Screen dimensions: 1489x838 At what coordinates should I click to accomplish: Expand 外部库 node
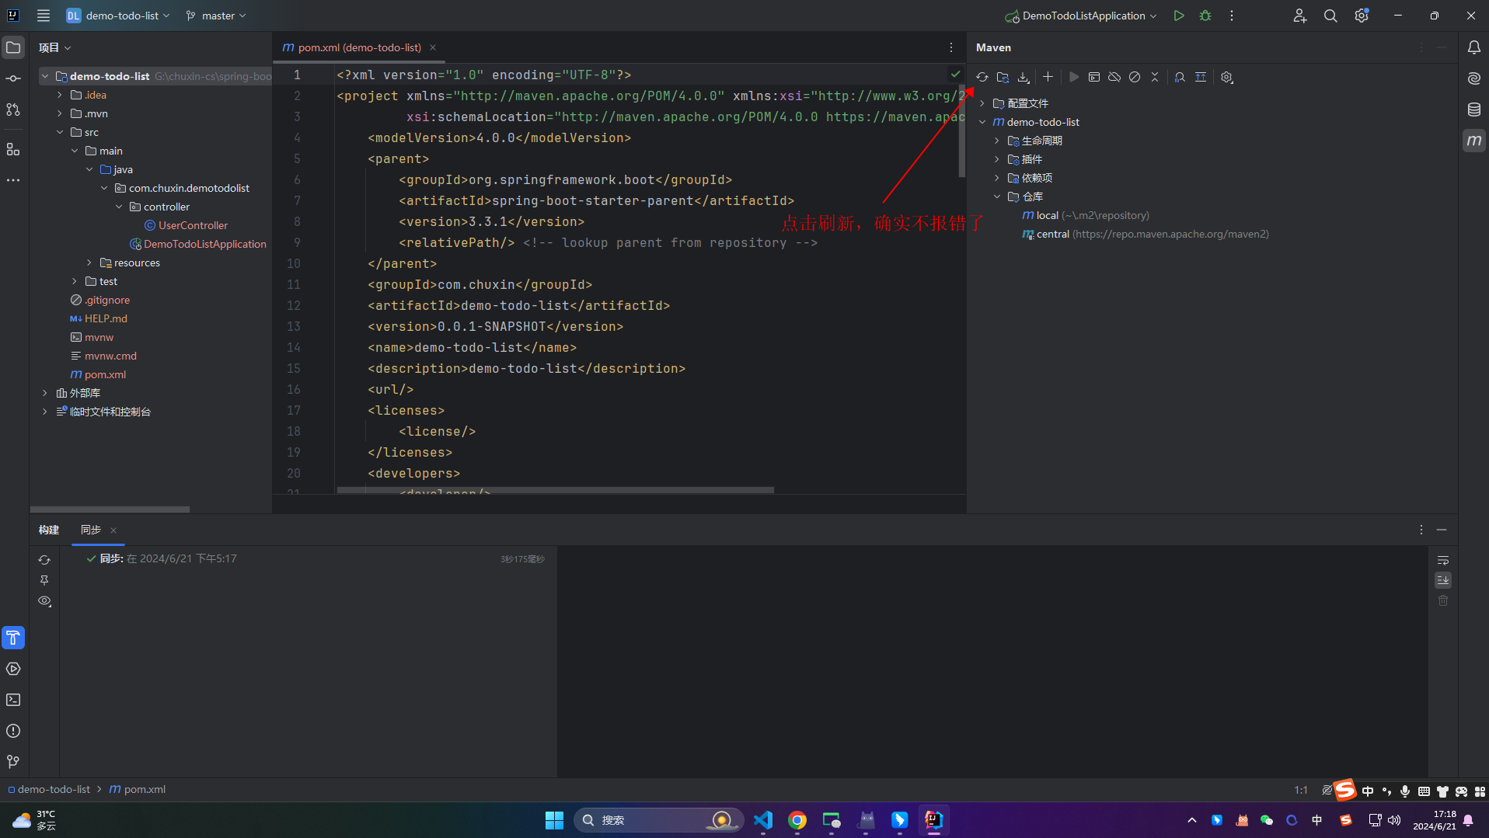click(x=45, y=393)
